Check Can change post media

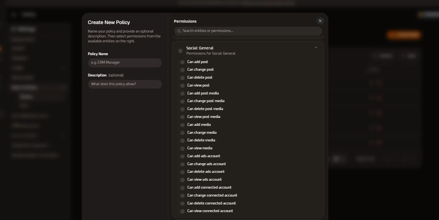tap(182, 101)
